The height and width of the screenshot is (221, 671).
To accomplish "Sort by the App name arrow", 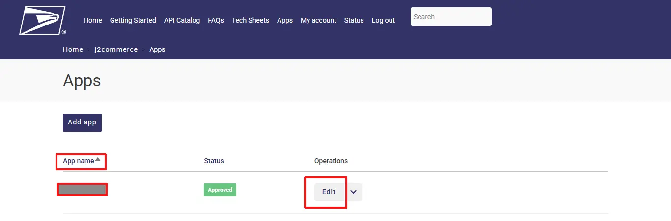I will (x=98, y=159).
